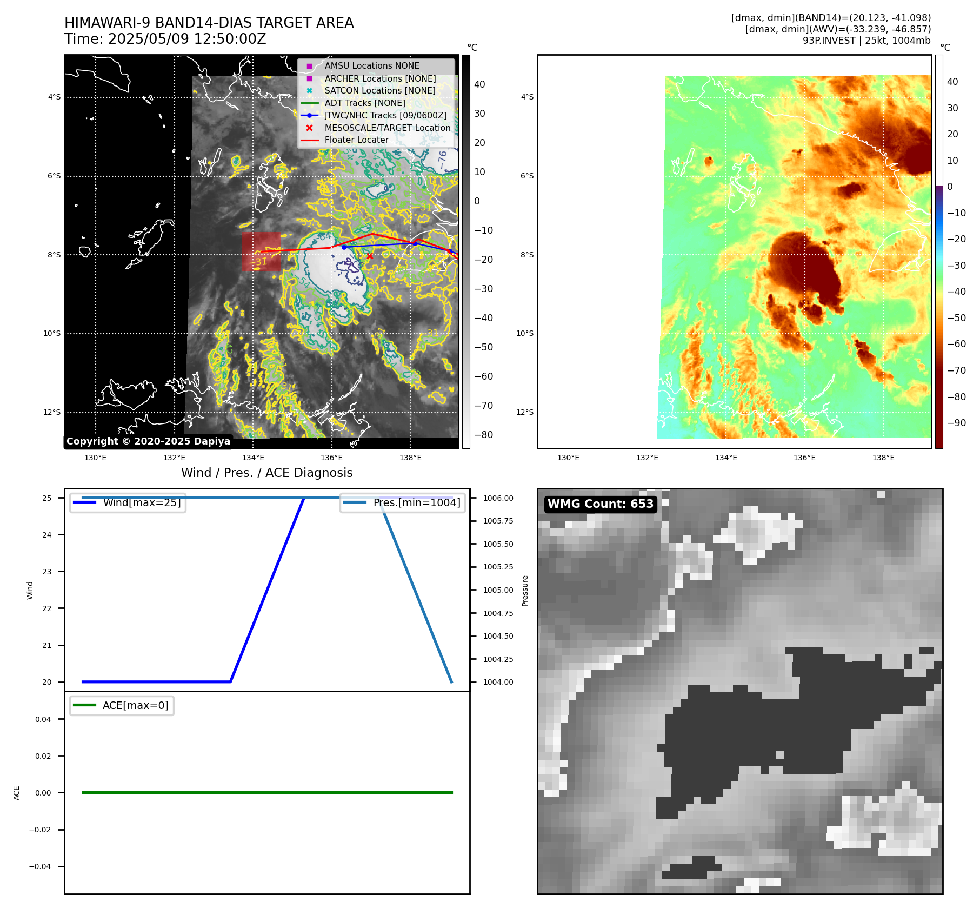Click the 'Time: 2025/05/09 12:50:00Z' line

165,39
